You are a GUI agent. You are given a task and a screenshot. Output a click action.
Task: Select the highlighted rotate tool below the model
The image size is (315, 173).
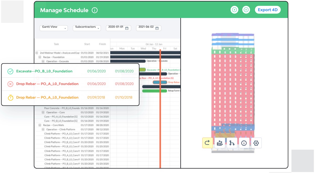point(207,143)
